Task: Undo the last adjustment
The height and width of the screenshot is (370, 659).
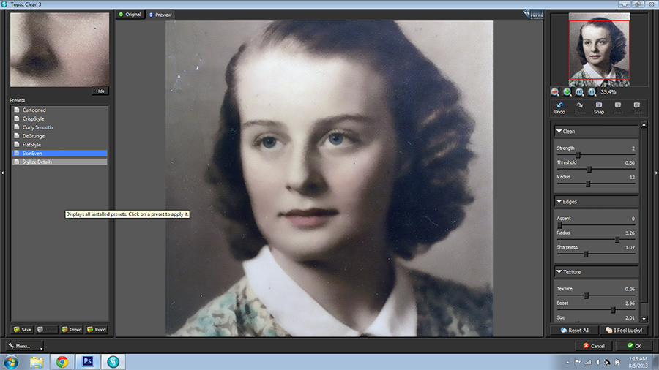Action: 559,107
